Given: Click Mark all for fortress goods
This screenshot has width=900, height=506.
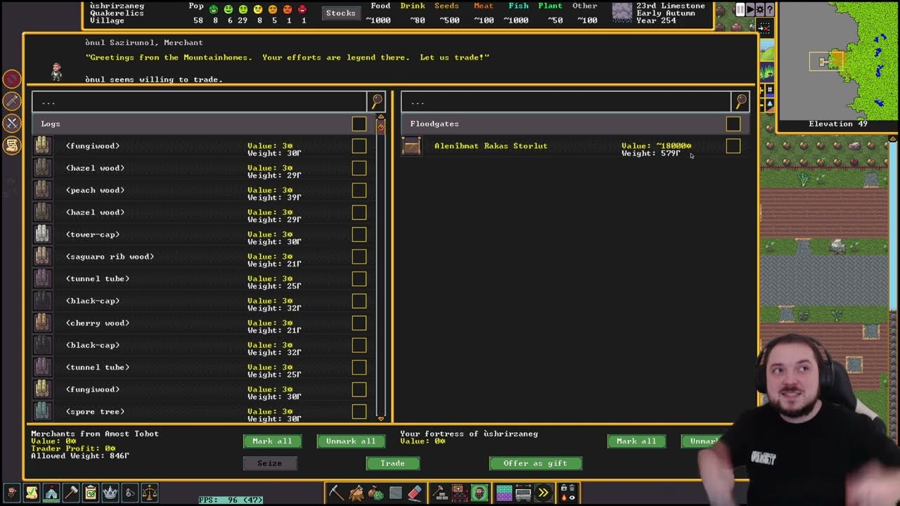Looking at the screenshot, I should (x=636, y=441).
